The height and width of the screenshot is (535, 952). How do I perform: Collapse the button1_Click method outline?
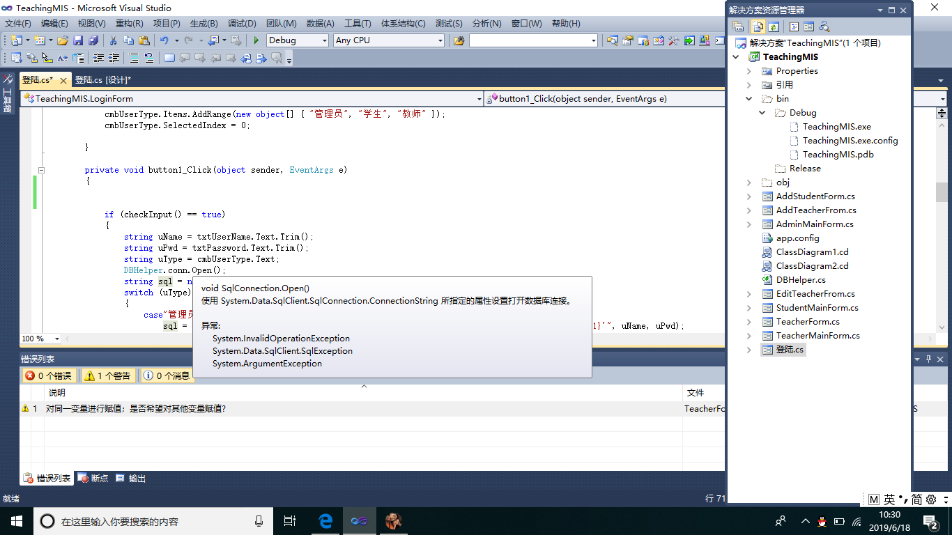pos(41,170)
